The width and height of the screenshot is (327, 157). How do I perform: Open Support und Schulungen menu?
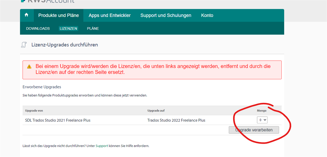pos(166,15)
